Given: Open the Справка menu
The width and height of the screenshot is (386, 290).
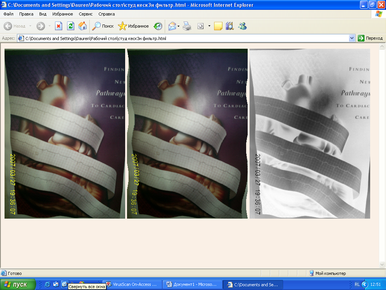Looking at the screenshot, I should [x=107, y=14].
